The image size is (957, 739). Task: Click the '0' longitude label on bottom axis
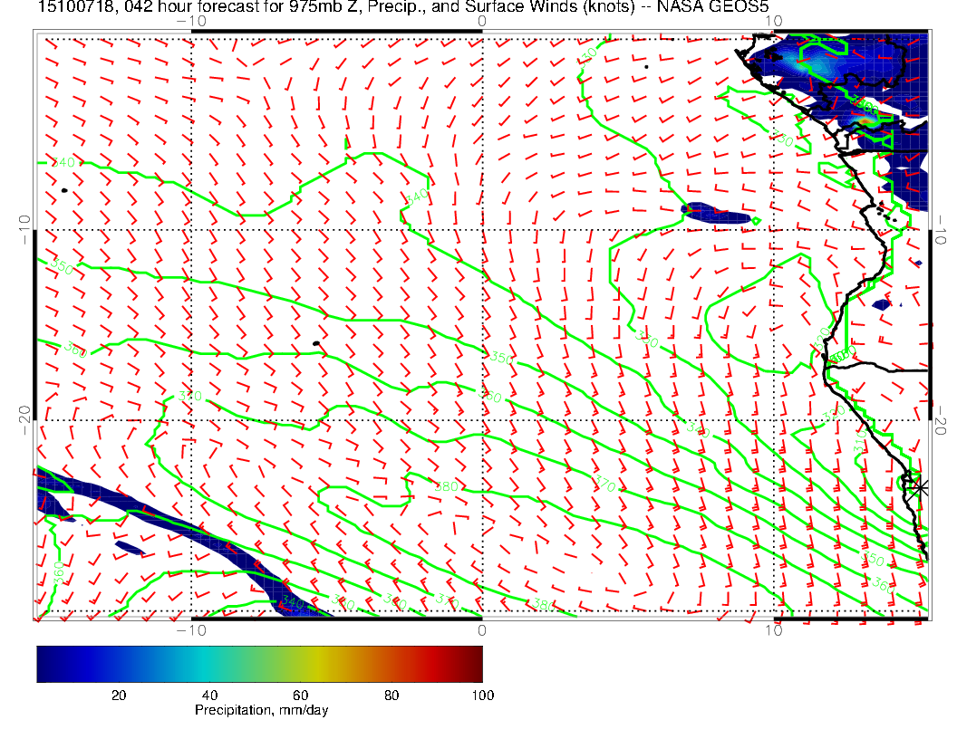pyautogui.click(x=481, y=630)
